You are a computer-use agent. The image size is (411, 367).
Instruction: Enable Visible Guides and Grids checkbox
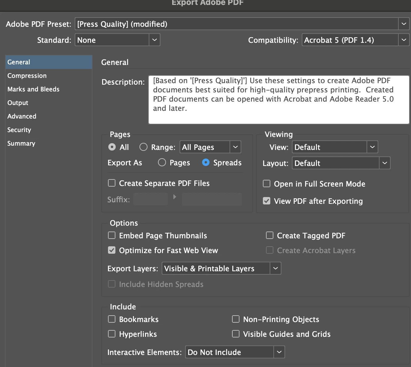[236, 334]
